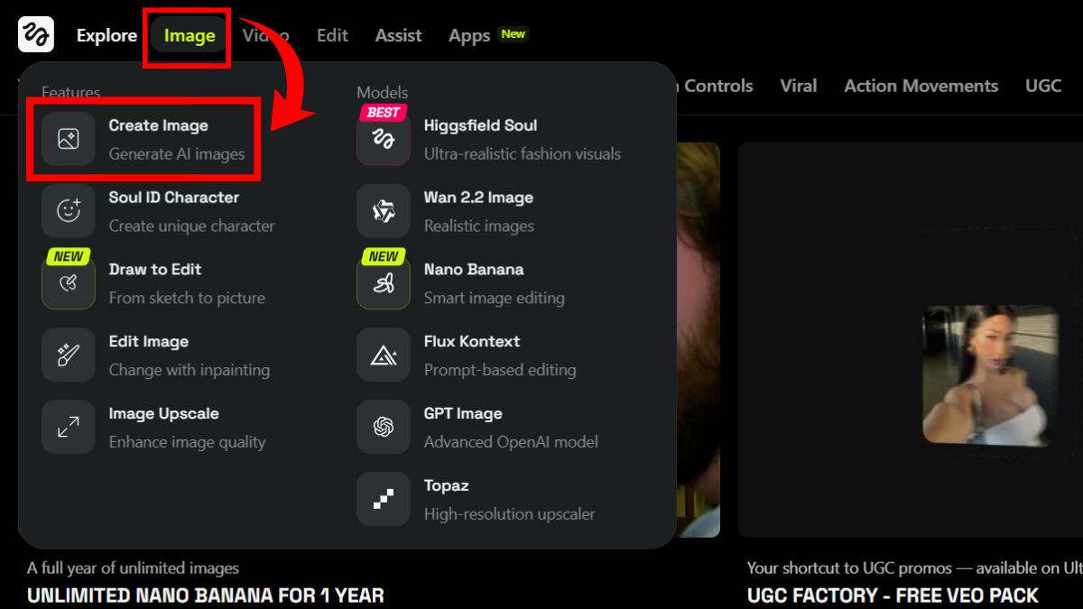The image size is (1083, 609).
Task: Go to the Assist menu
Action: tap(398, 36)
